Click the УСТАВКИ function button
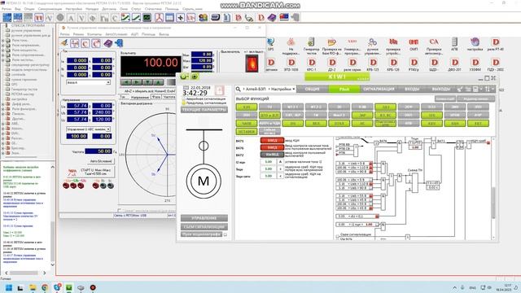This screenshot has width=521, height=293. (x=246, y=132)
